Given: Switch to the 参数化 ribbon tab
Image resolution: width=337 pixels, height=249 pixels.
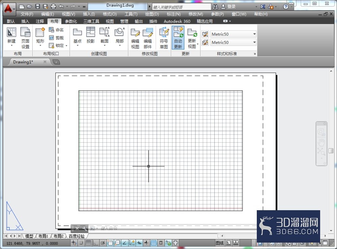Looking at the screenshot, I should [71, 21].
